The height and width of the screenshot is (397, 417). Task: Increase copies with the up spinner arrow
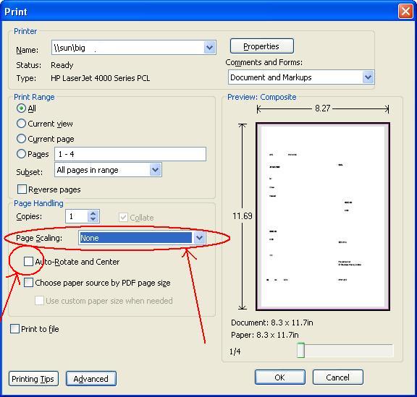coord(93,213)
